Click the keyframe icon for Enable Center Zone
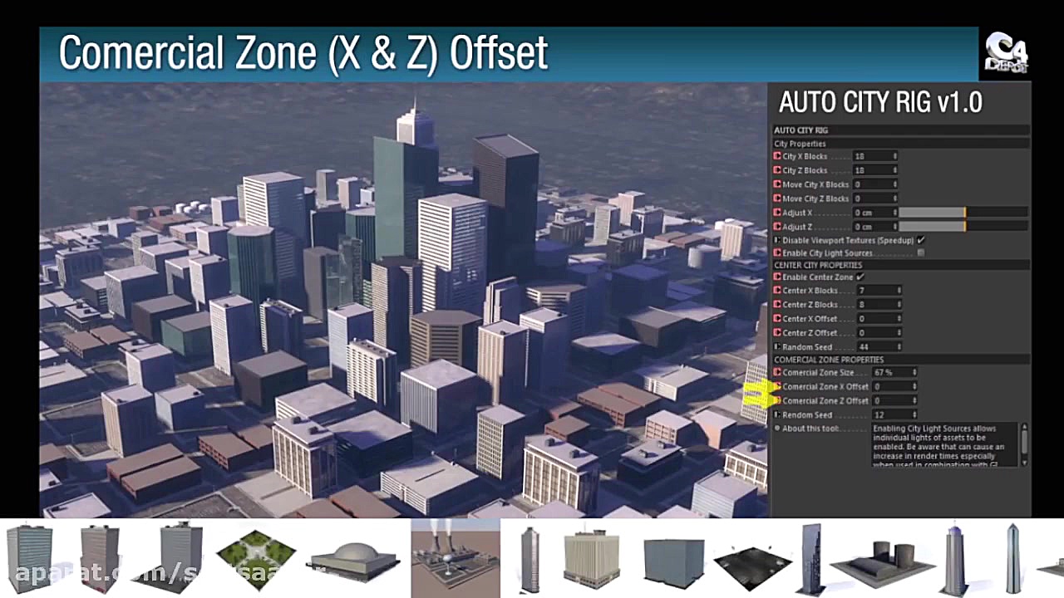The width and height of the screenshot is (1064, 598). [777, 277]
